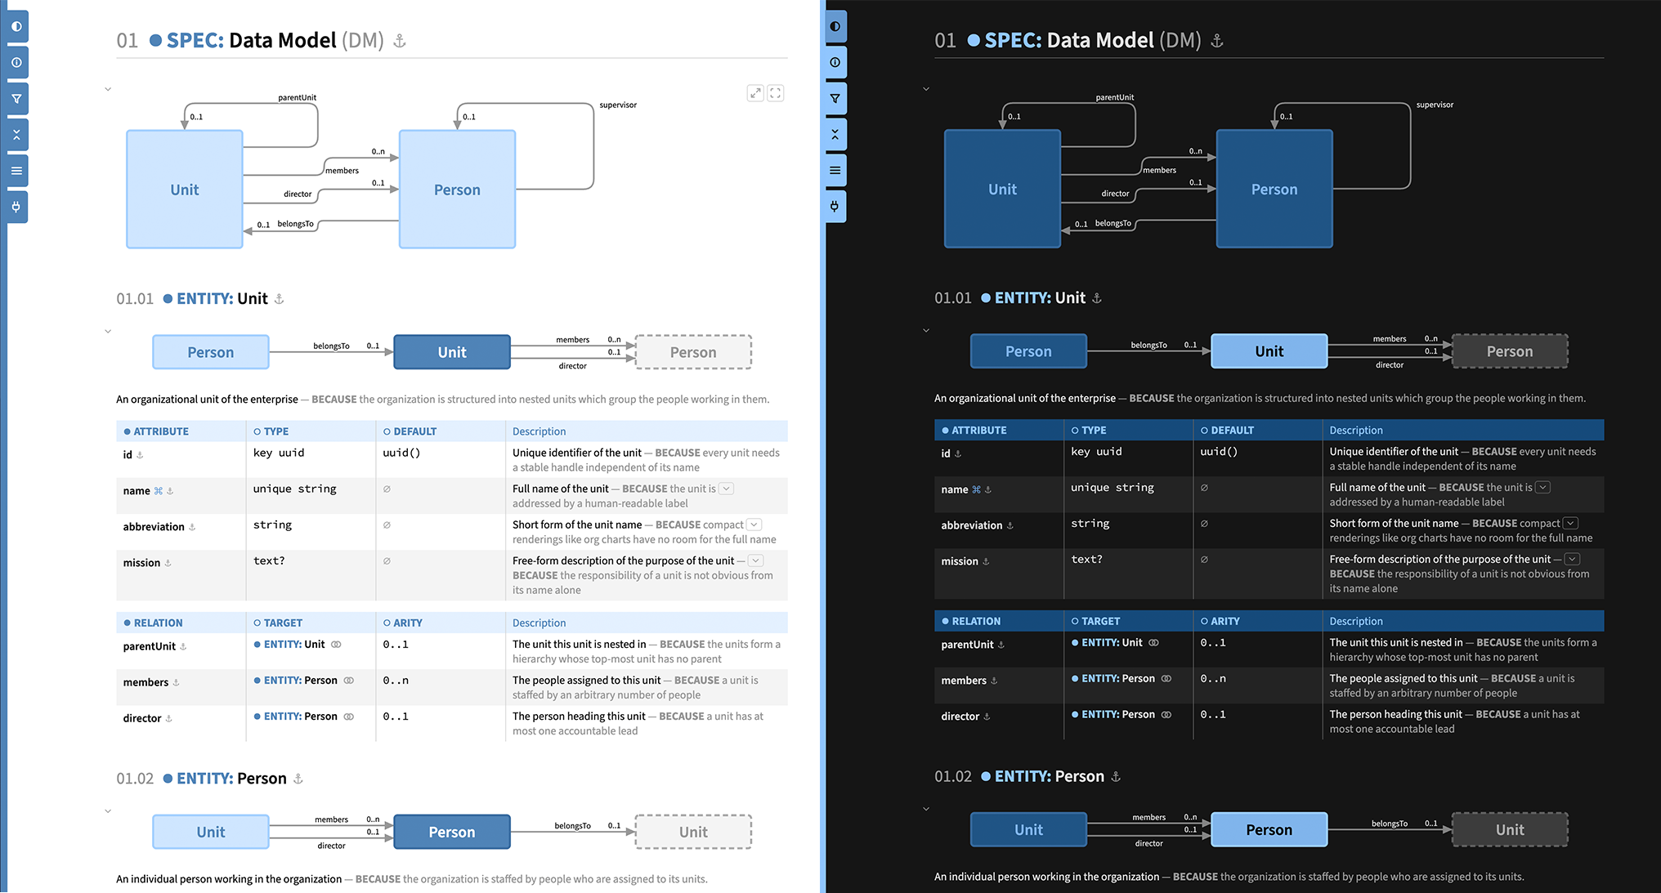
Task: Open ENTITY: Unit link in parentUnit row, dark pane
Action: coord(1107,643)
